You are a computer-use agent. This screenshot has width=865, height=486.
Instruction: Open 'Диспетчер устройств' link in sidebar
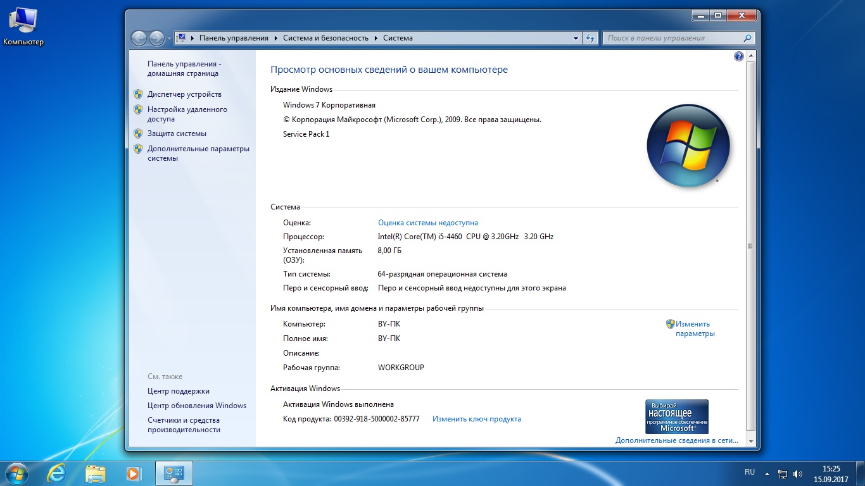pyautogui.click(x=184, y=94)
